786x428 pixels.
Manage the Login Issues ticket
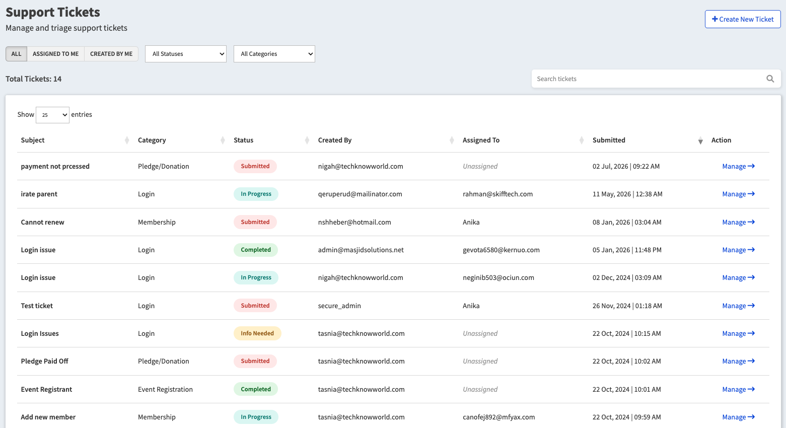click(738, 333)
